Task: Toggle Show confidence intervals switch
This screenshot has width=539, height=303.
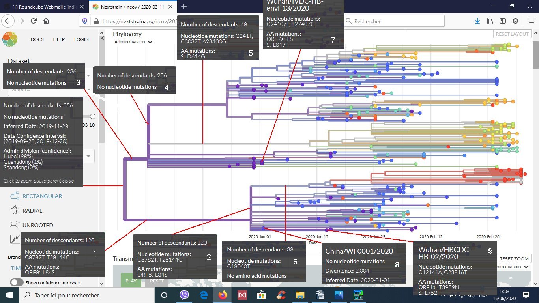Action: click(x=17, y=282)
